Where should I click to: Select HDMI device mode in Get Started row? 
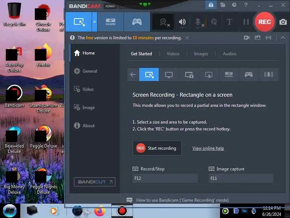[x=229, y=75]
